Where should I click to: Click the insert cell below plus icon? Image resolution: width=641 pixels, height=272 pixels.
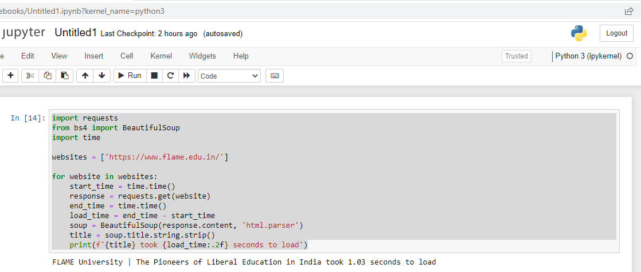(x=10, y=75)
